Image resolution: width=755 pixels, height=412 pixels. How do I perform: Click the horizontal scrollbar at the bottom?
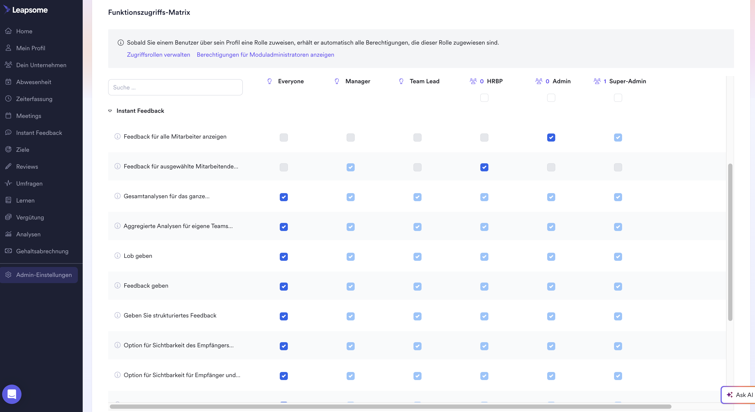pyautogui.click(x=390, y=406)
